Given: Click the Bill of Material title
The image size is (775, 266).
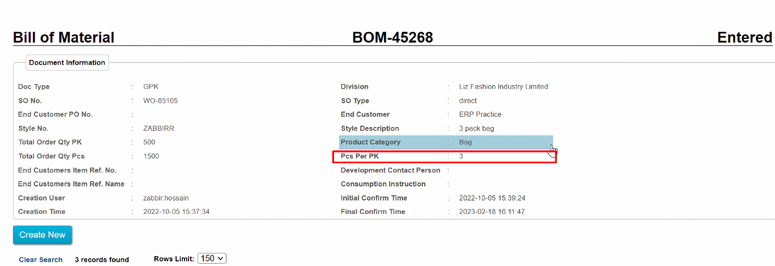Looking at the screenshot, I should 64,38.
